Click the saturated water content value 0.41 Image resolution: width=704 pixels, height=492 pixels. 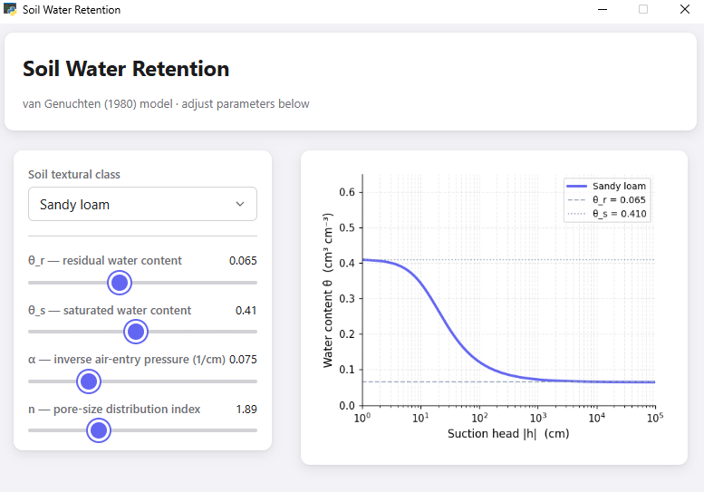point(246,311)
